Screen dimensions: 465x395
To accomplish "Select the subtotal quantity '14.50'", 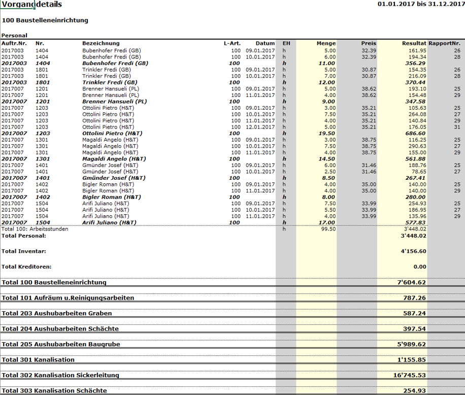I will pos(326,159).
